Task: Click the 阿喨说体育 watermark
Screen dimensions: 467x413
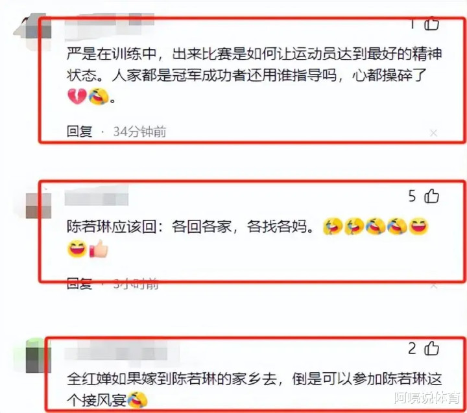Action: [427, 398]
